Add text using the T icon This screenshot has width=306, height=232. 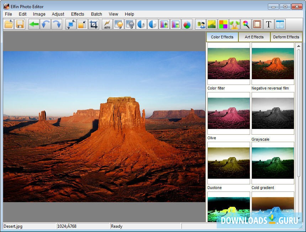pos(268,24)
